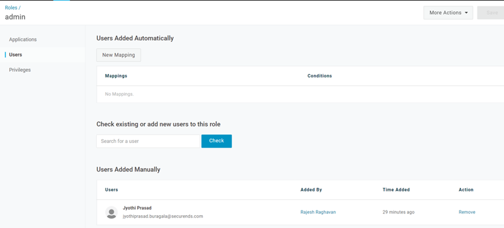Switch to the Privileges section
The image size is (504, 228).
[20, 70]
